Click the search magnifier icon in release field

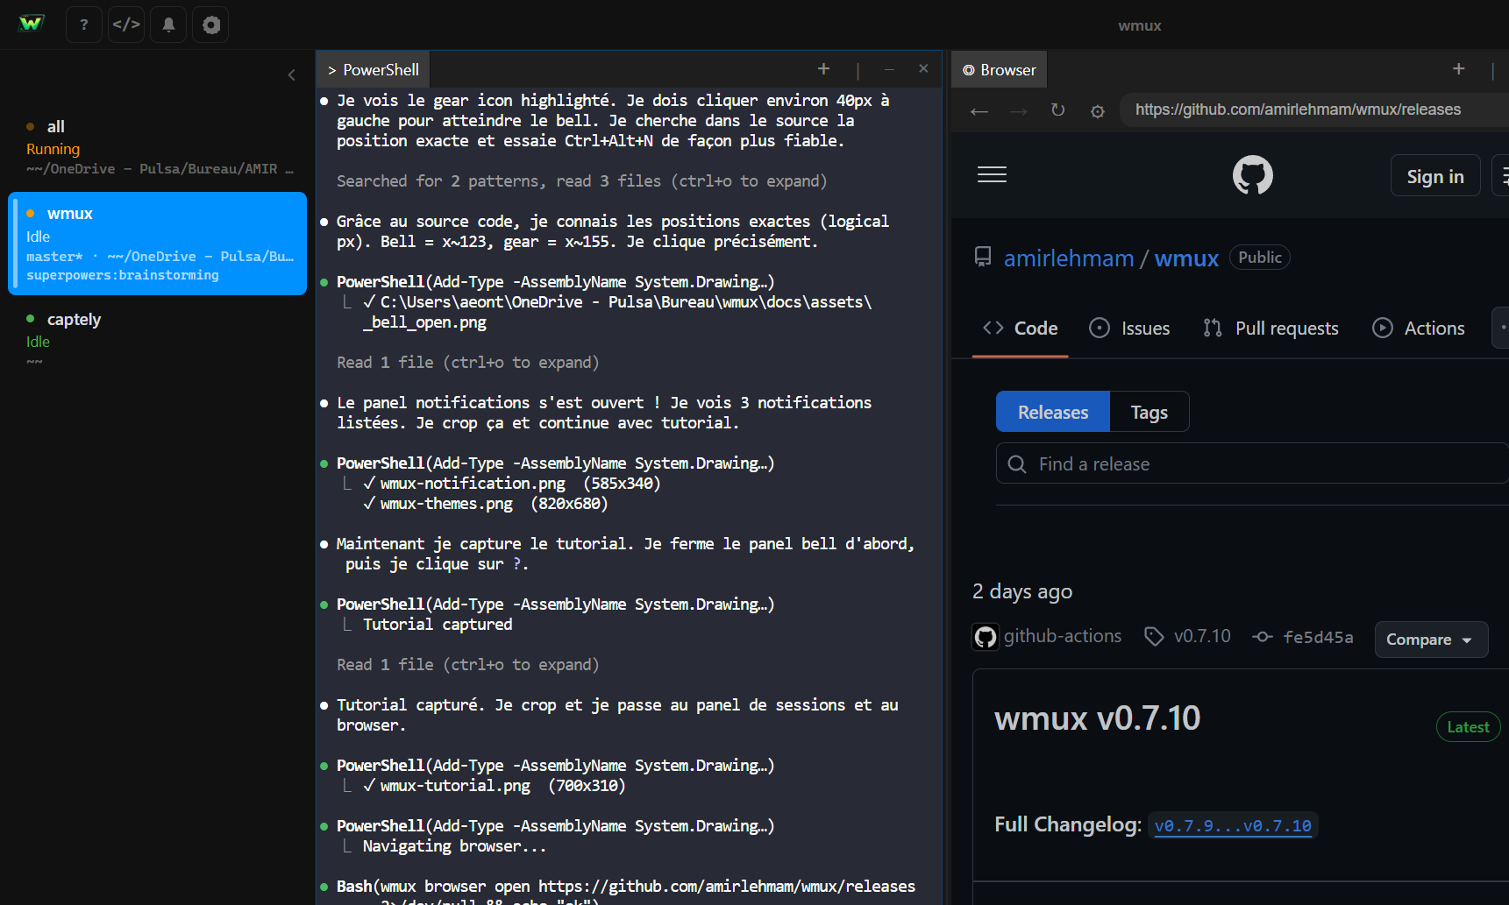[x=1017, y=464]
